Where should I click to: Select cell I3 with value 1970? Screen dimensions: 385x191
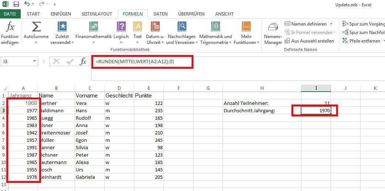click(x=316, y=111)
